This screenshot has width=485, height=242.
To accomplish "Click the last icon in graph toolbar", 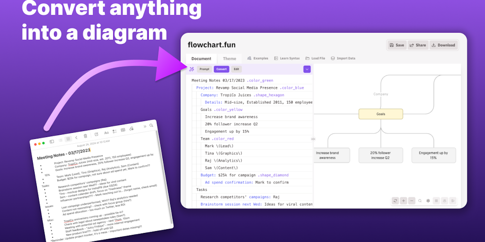I will tap(453, 200).
